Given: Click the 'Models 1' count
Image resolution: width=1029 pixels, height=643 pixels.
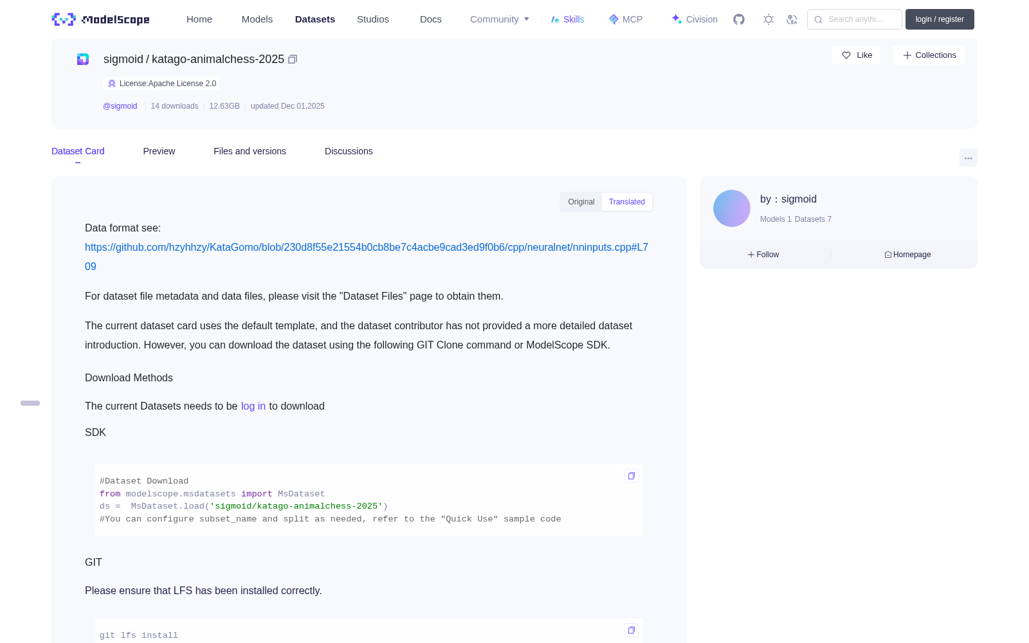Looking at the screenshot, I should [x=776, y=219].
